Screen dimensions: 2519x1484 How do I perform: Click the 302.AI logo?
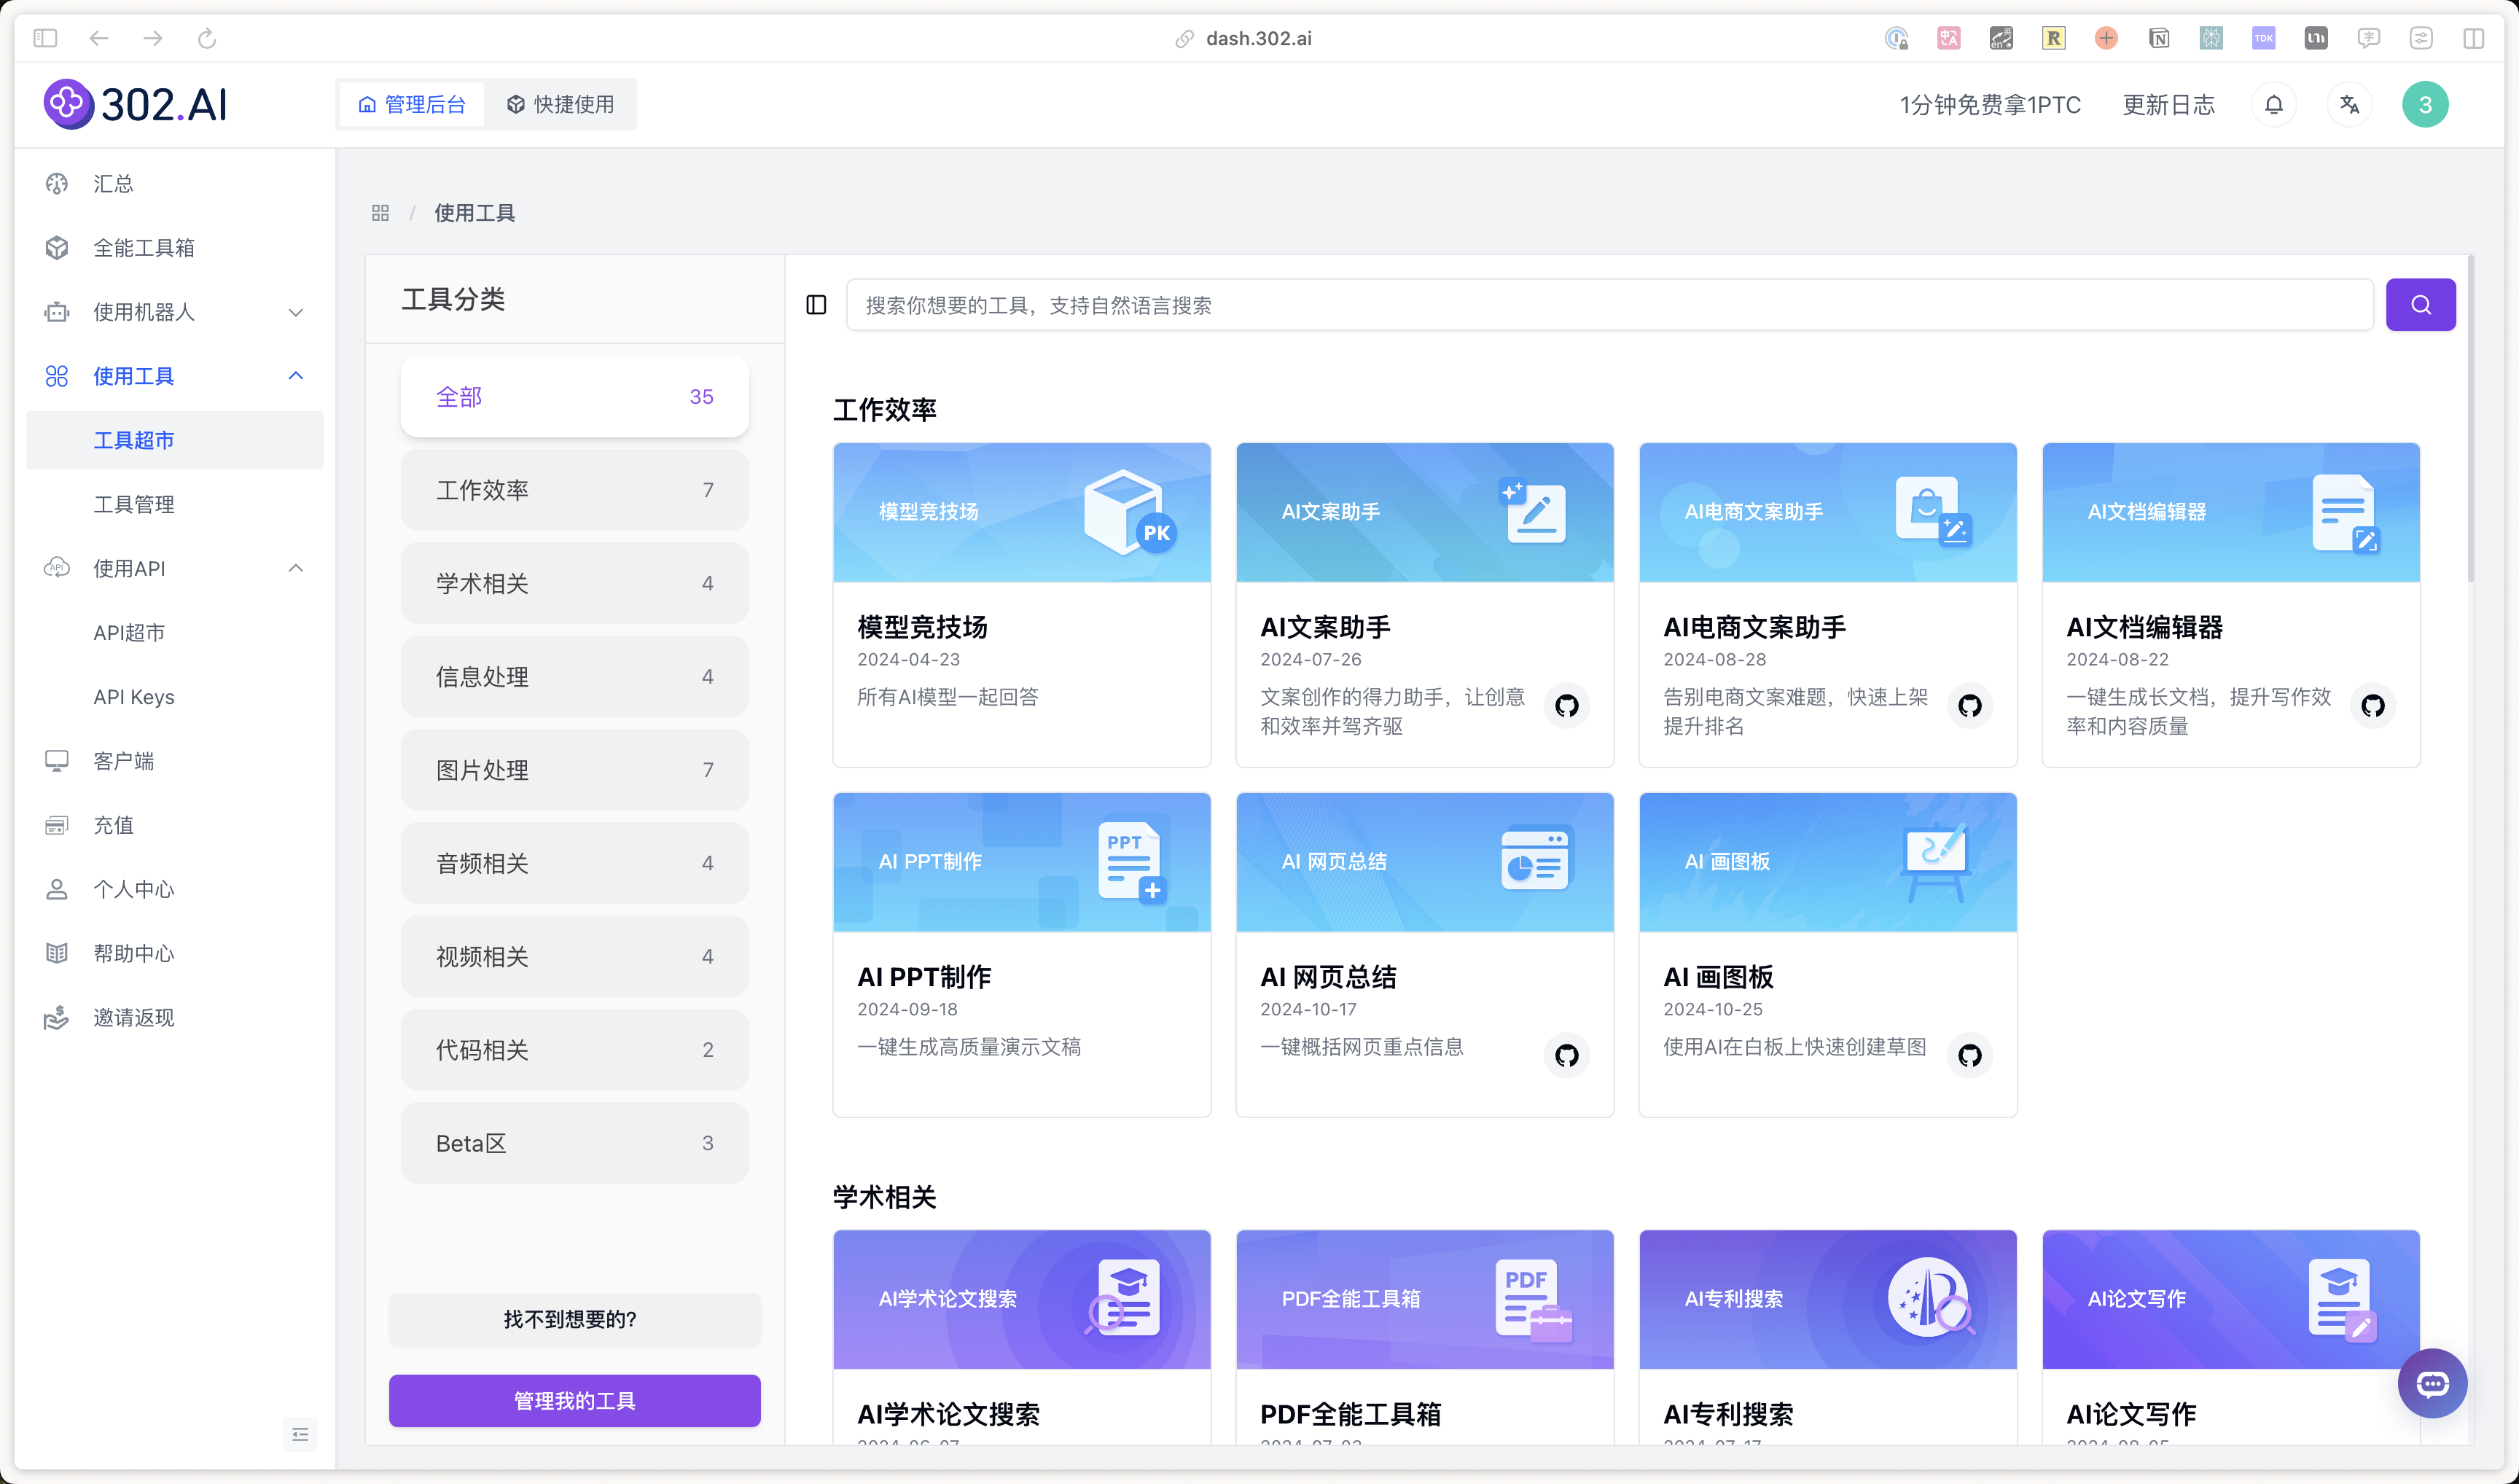click(136, 104)
